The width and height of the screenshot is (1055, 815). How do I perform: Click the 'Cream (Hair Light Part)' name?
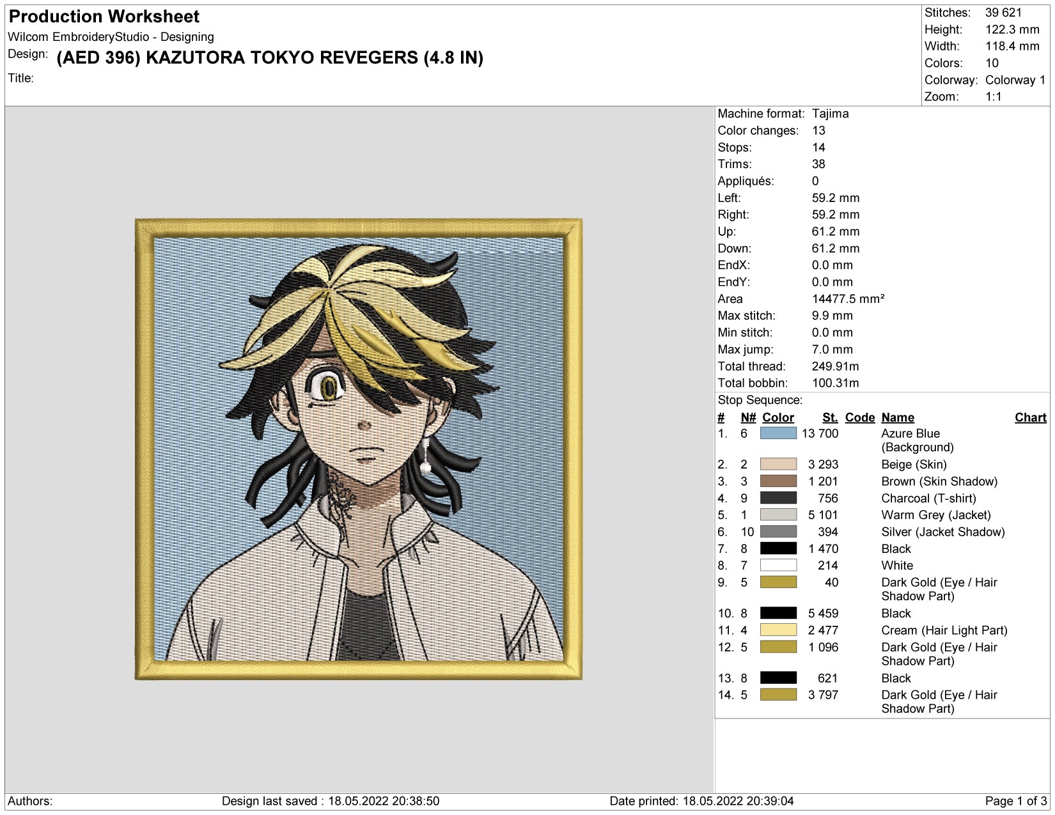pyautogui.click(x=944, y=630)
